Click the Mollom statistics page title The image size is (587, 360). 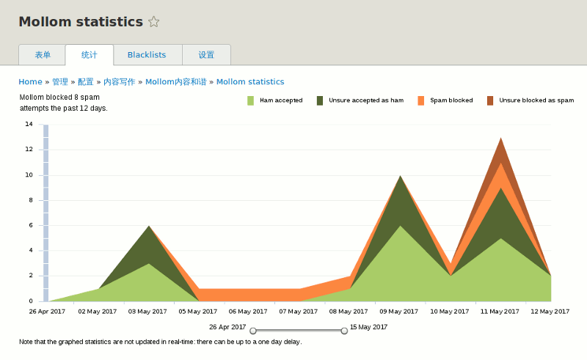tap(81, 22)
